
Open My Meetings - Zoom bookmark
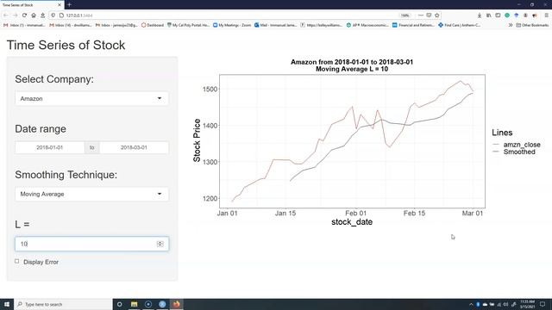(x=232, y=25)
